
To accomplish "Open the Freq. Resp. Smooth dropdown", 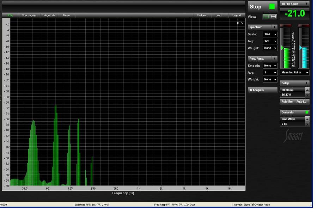I will coord(270,66).
